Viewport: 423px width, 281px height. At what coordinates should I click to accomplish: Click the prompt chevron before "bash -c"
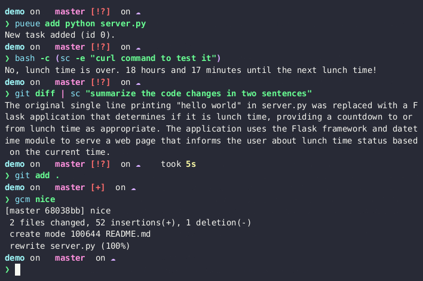point(7,59)
